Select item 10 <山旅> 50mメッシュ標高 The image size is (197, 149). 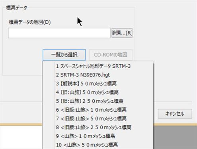point(98,145)
